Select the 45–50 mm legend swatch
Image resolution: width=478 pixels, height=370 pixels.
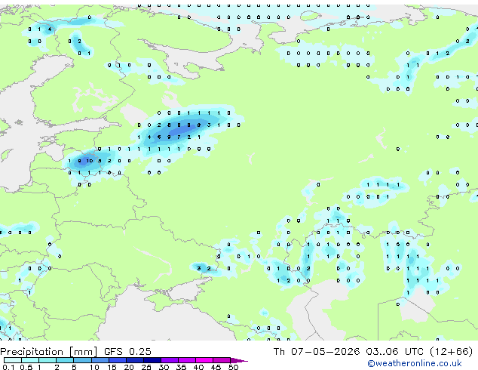[x=222, y=360]
